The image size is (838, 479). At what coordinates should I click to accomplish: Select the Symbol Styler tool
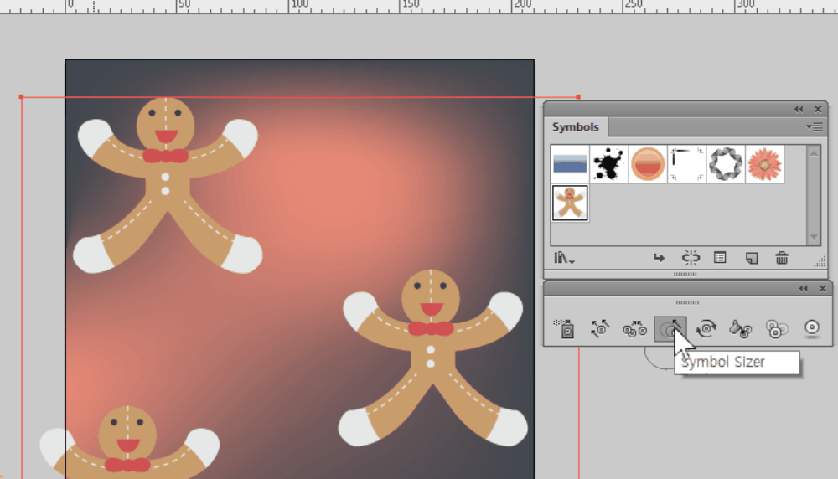811,328
